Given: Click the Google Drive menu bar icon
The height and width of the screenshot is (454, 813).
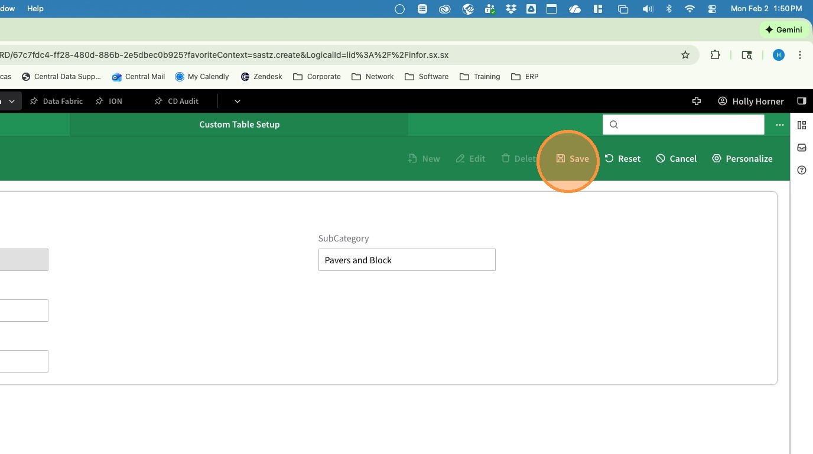Looking at the screenshot, I should pos(531,9).
